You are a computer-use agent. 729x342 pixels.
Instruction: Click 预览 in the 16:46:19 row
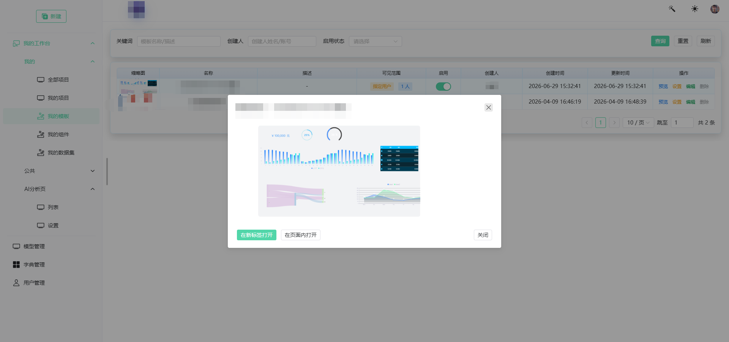click(x=663, y=102)
